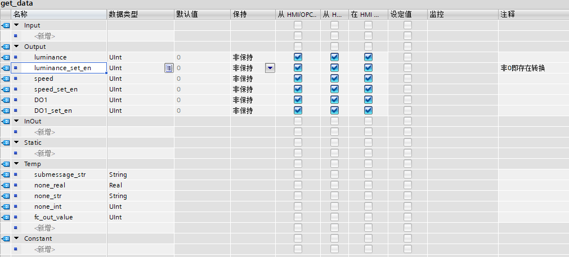Click the 设定值 column header

407,15
